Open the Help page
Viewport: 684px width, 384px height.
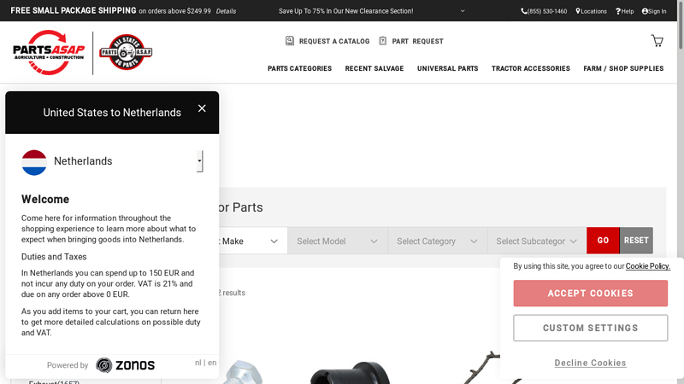pos(625,11)
